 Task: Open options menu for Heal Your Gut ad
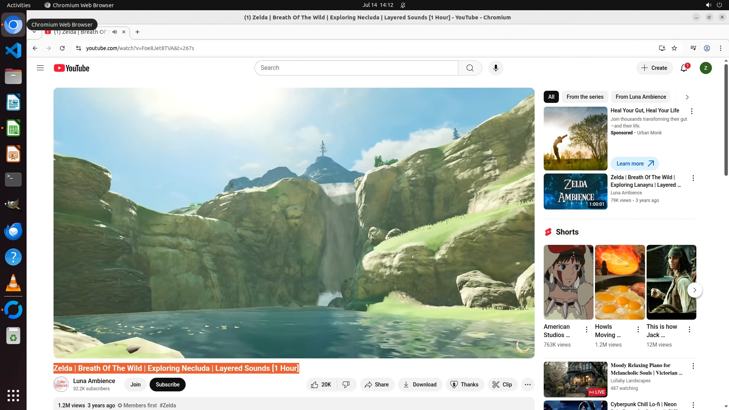click(x=691, y=111)
